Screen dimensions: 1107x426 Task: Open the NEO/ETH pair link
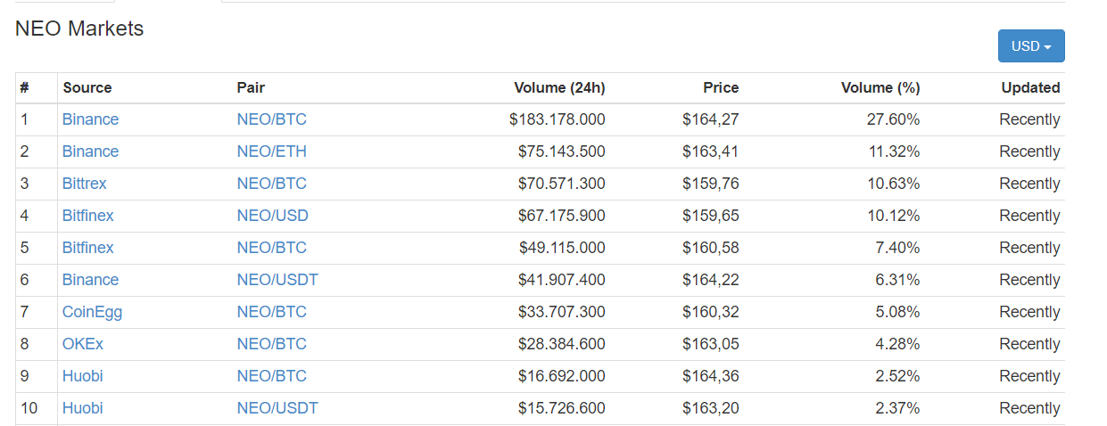pos(271,152)
